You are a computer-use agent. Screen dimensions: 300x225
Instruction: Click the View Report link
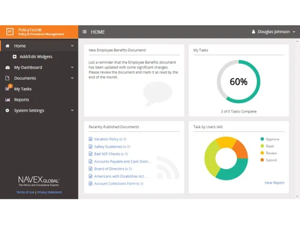(x=274, y=182)
